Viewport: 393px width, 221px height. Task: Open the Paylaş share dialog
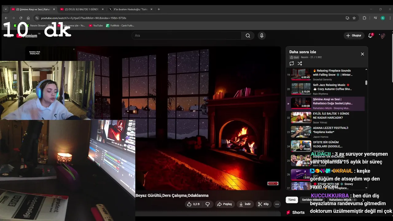[x=224, y=204]
